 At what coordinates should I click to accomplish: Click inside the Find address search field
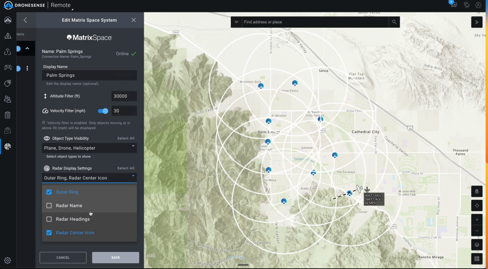[304, 22]
